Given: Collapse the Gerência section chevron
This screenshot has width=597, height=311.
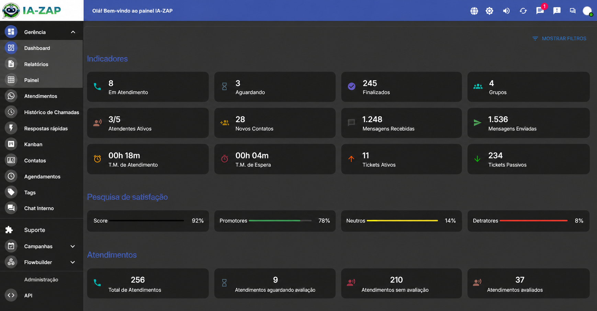Looking at the screenshot, I should pyautogui.click(x=73, y=32).
